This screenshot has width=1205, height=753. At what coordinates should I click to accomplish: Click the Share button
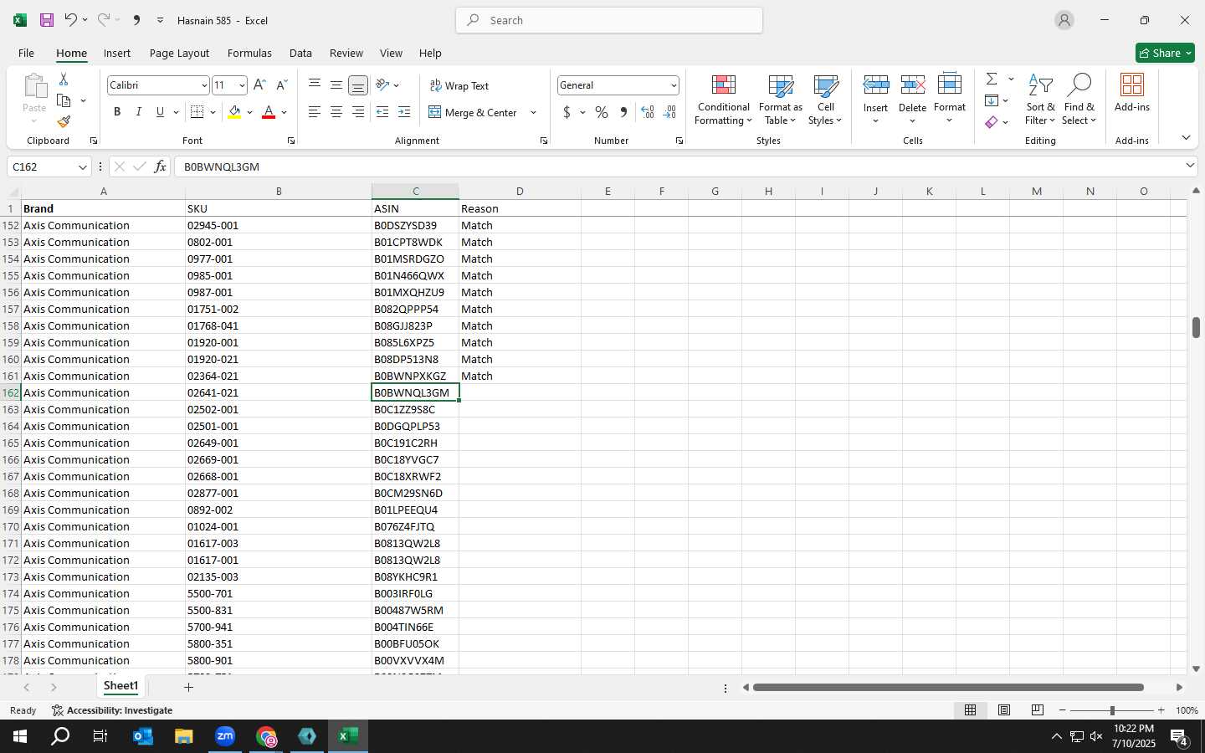pyautogui.click(x=1165, y=53)
